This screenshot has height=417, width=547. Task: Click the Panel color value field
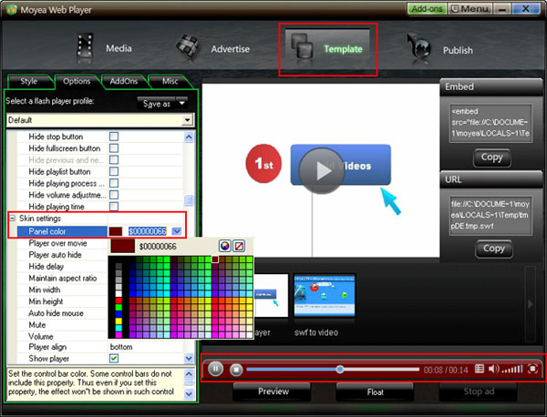(148, 231)
